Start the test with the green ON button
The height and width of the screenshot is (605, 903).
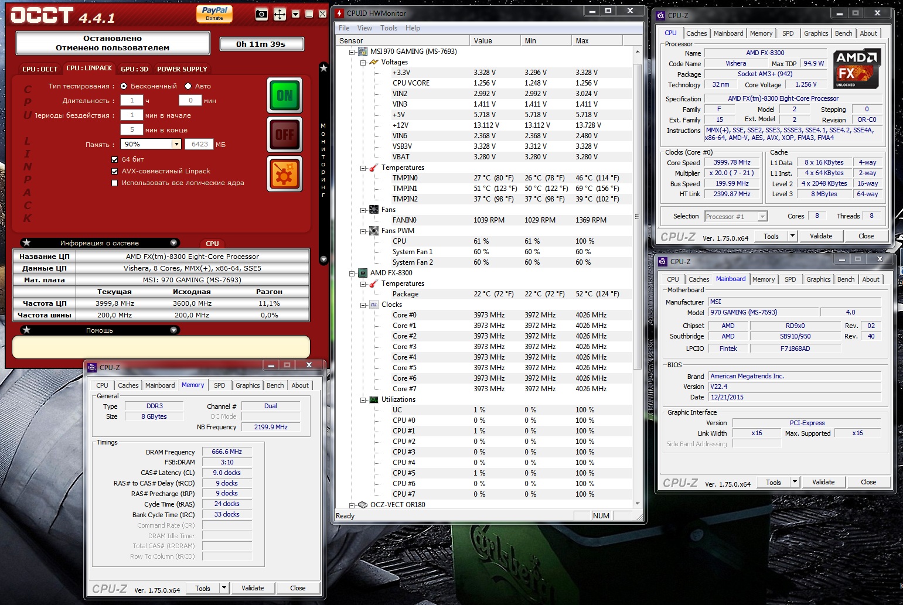[285, 95]
